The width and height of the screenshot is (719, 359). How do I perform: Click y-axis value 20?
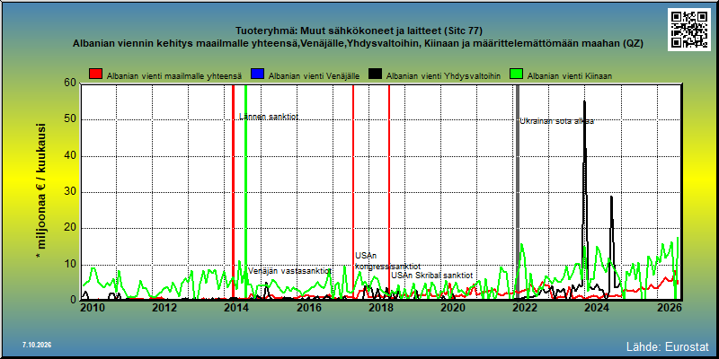(x=69, y=229)
